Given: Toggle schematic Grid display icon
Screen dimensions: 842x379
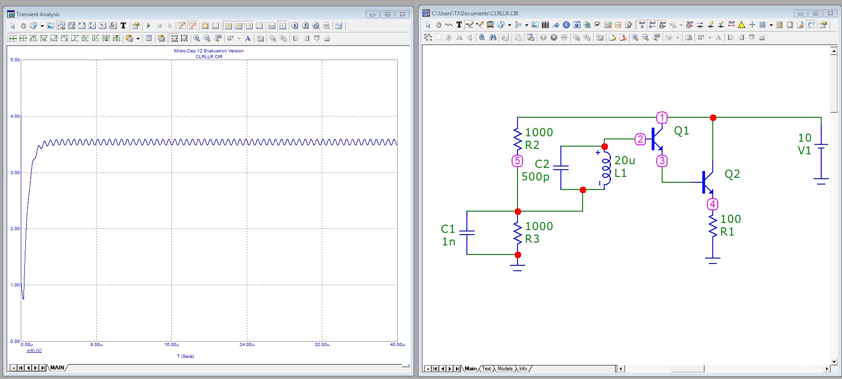Looking at the screenshot, I should pos(762,25).
